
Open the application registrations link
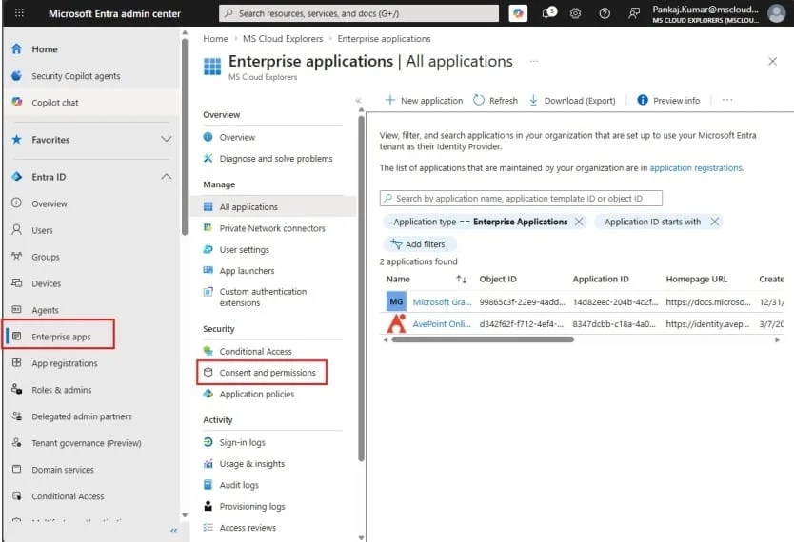pos(696,168)
